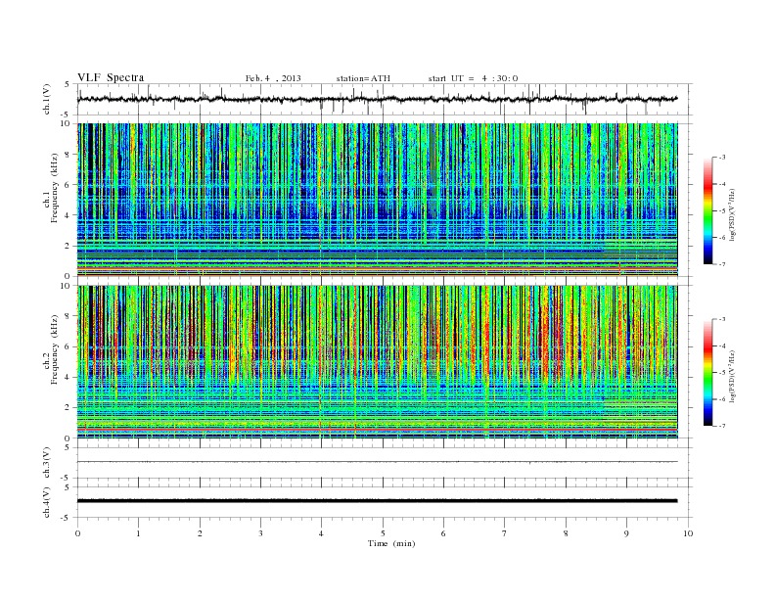Click the "station=ATH" label
The width and height of the screenshot is (775, 599).
363,78
